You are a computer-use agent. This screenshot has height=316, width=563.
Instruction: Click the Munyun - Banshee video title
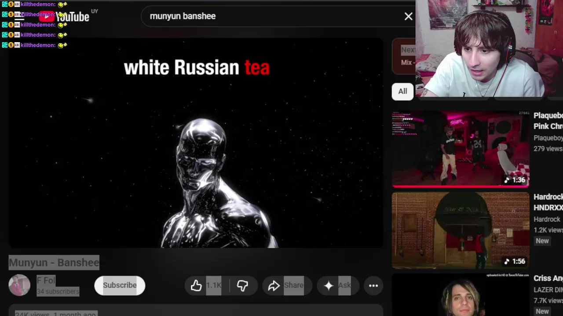[x=54, y=262]
